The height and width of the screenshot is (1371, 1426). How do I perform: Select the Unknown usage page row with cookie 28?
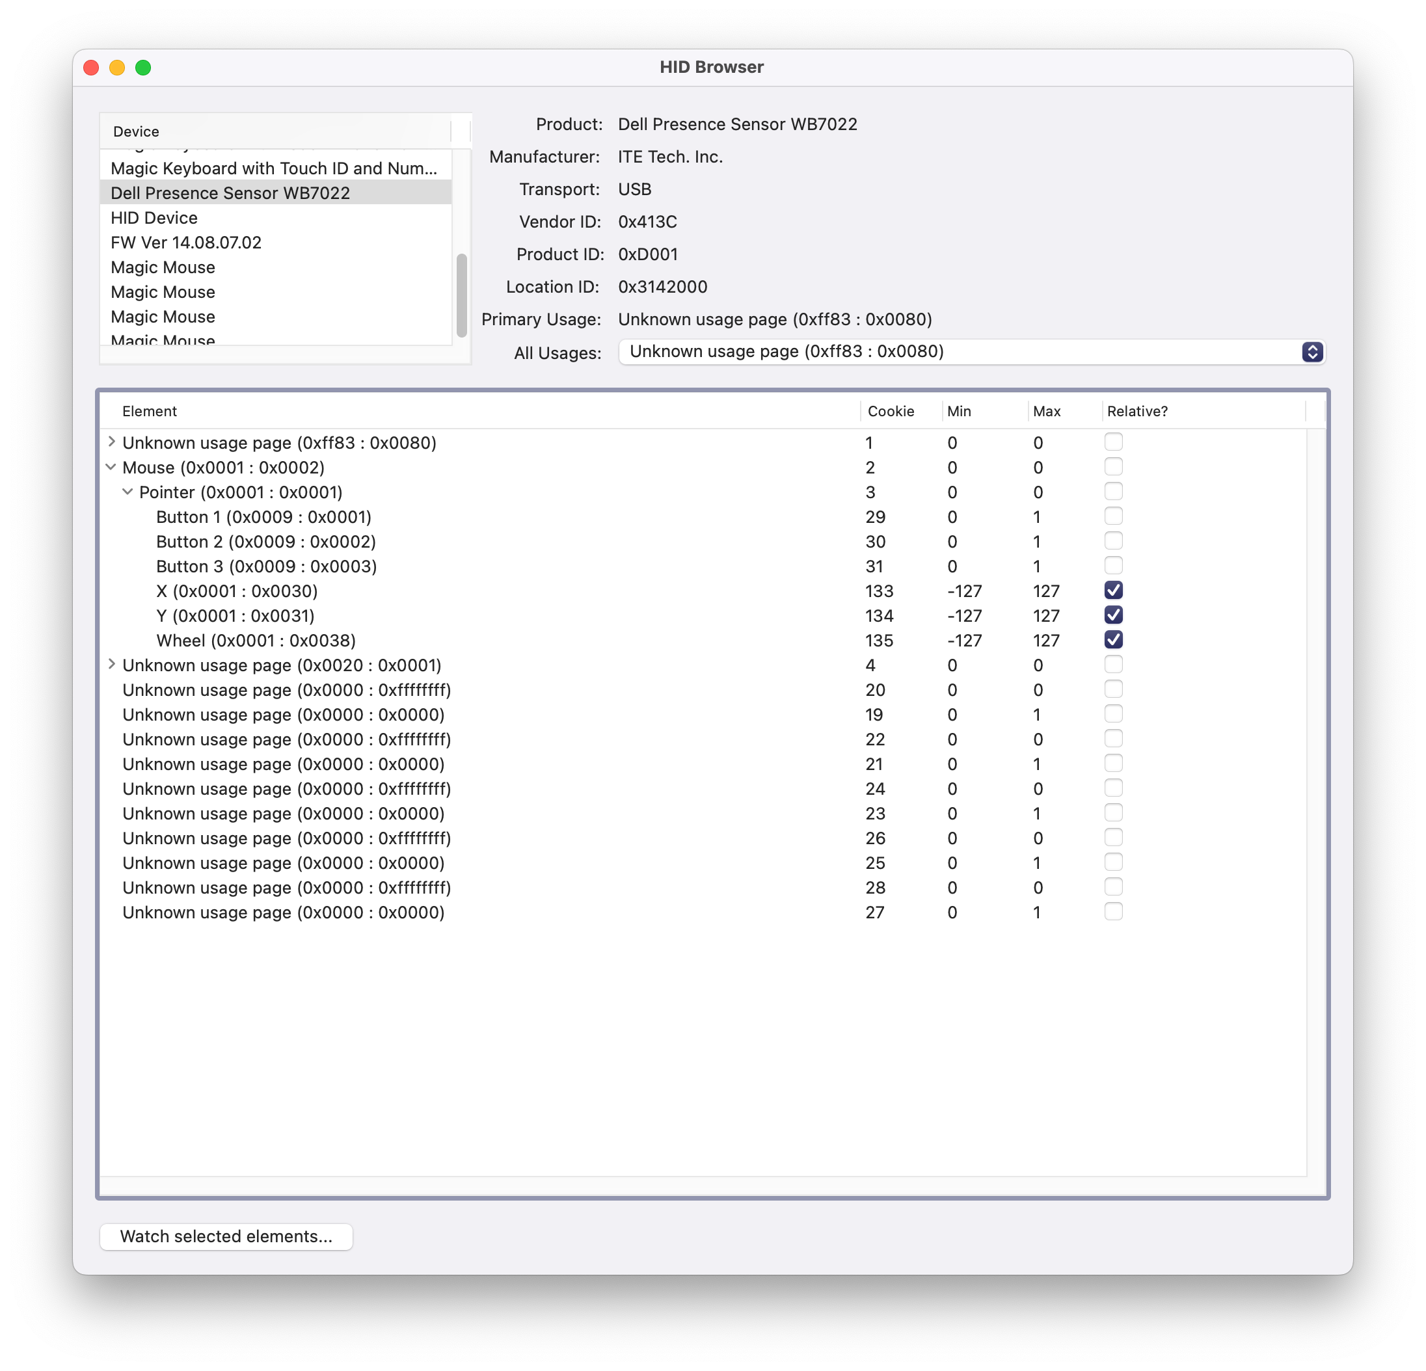703,887
